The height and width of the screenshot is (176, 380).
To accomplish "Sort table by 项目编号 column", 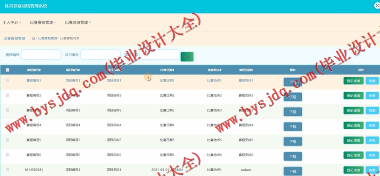I will coord(73,70).
